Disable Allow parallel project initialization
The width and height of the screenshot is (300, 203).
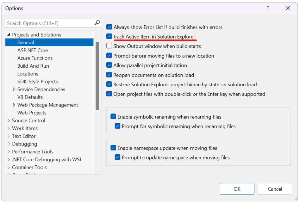click(109, 65)
